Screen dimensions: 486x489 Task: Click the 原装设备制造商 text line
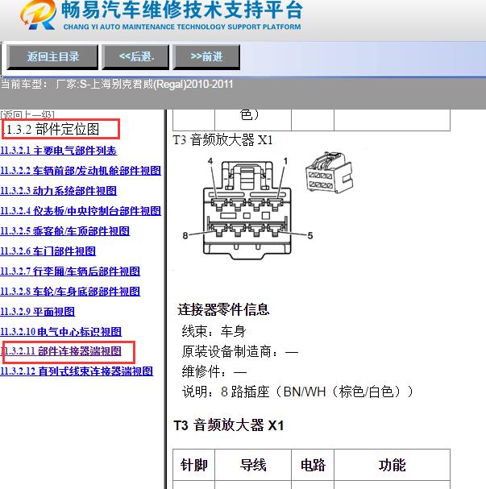[x=240, y=352]
